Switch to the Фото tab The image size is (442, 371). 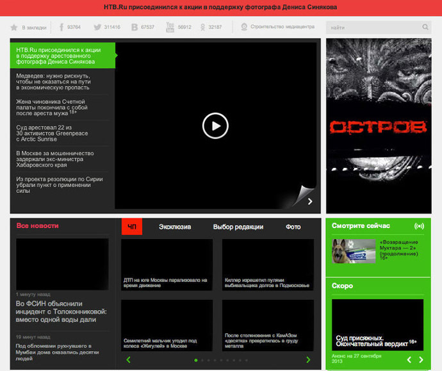(x=293, y=227)
